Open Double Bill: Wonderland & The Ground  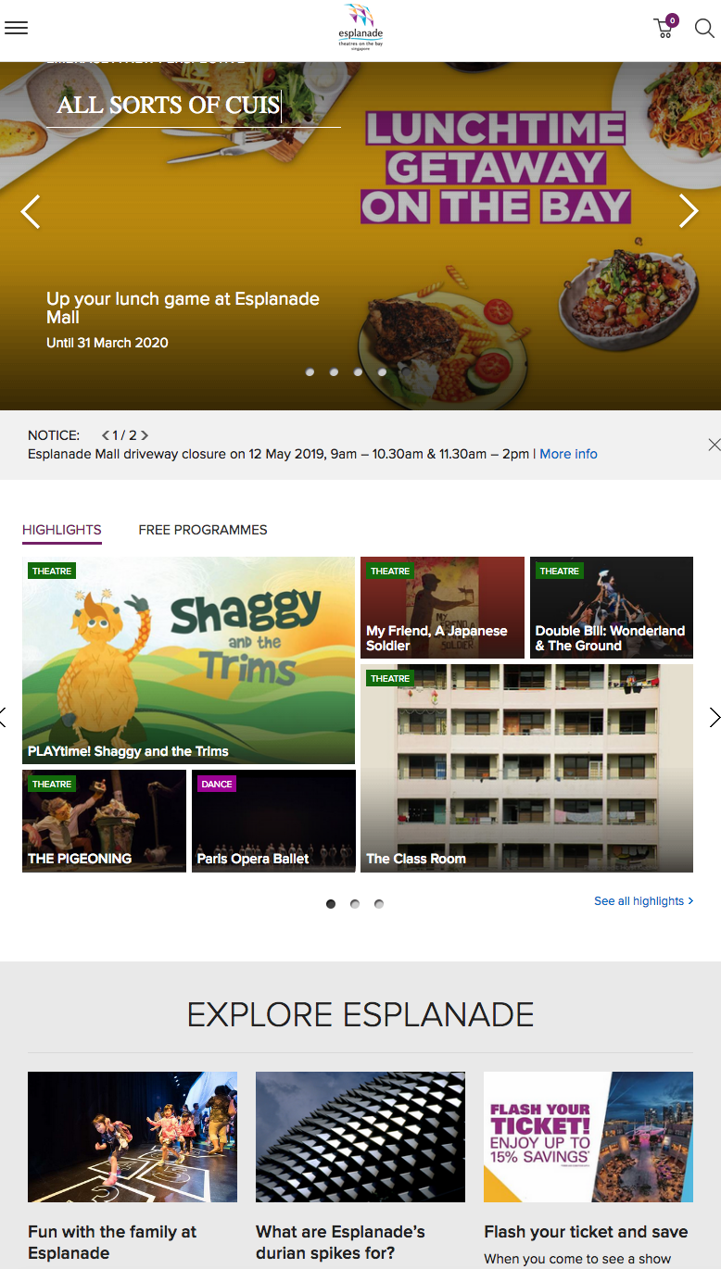pyautogui.click(x=612, y=608)
